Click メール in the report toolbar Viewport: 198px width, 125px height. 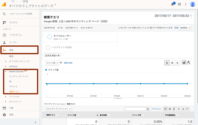(x=60, y=28)
